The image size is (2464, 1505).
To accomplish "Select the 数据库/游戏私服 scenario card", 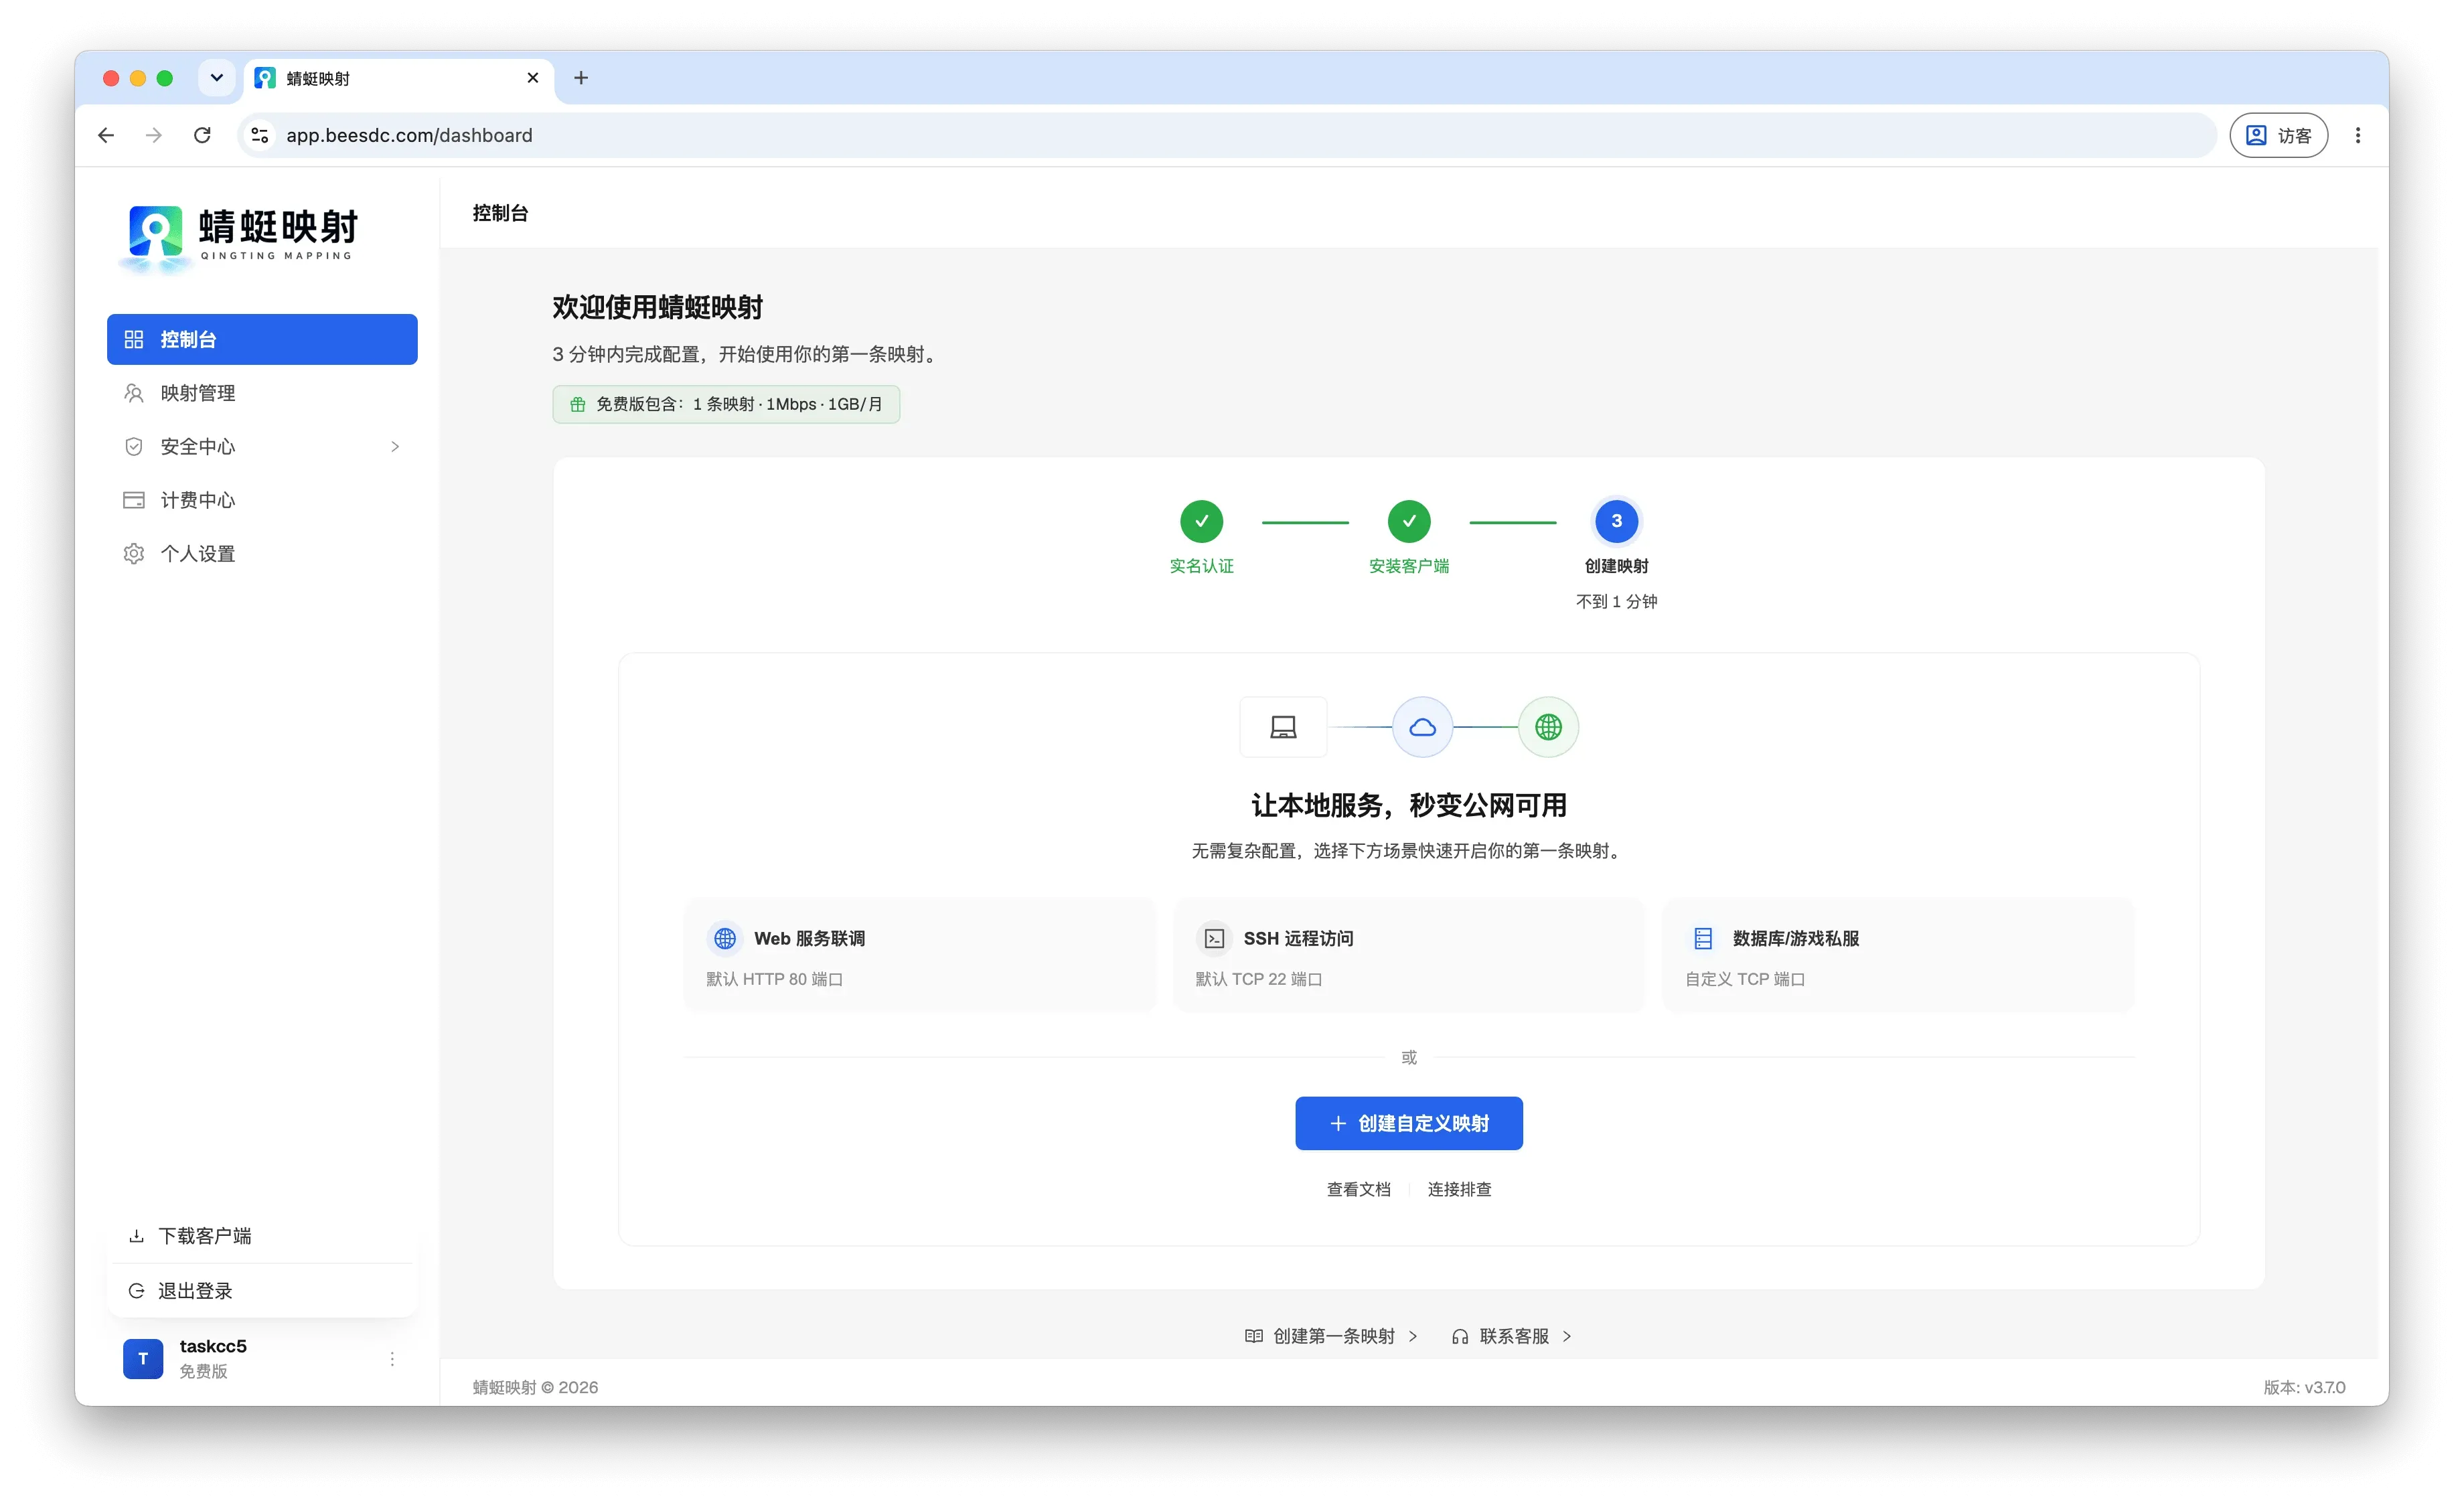I will click(1898, 955).
